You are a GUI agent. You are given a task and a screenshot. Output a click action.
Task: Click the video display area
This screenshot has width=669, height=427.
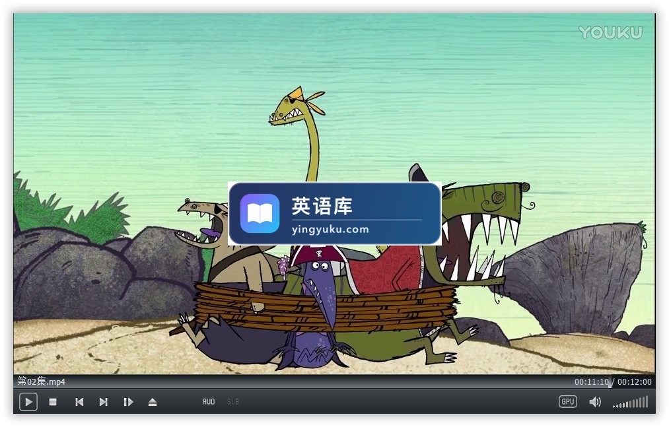point(334,194)
